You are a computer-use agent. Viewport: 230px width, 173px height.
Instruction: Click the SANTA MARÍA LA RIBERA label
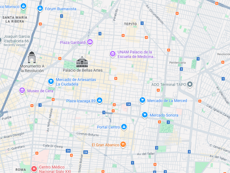point(15,19)
